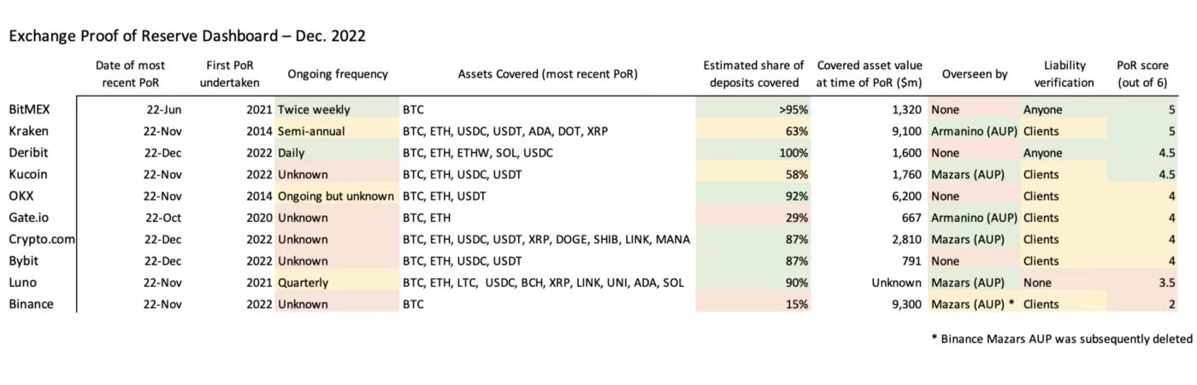The height and width of the screenshot is (385, 1197).
Task: Select the 'Ongoing but unknown' cell for OKX
Action: coord(336,196)
